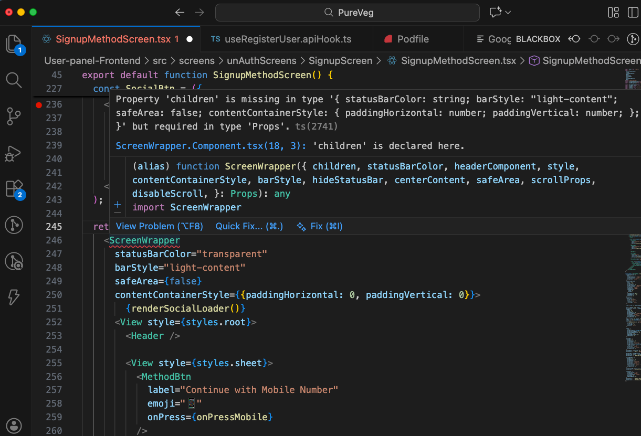
Task: Click statusBarColor on line 247
Action: (x=153, y=254)
